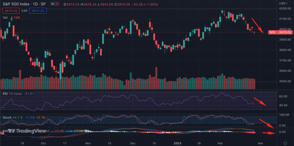
Task: Click the 0.00 spread value between price buttons
Action: 24,11
